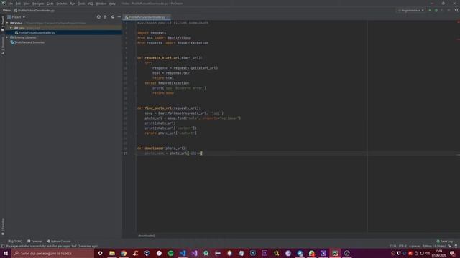Open Spotify from taskbar
This screenshot has width=460, height=258.
(x=171, y=253)
